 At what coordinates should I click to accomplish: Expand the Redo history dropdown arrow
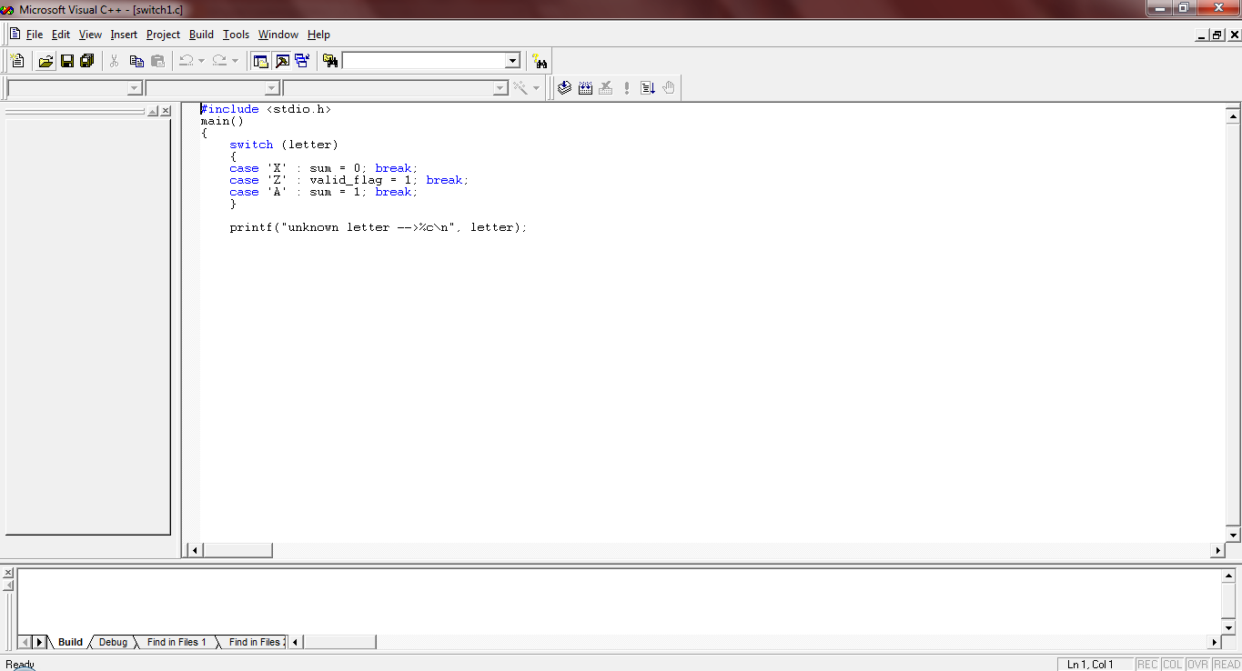[235, 61]
